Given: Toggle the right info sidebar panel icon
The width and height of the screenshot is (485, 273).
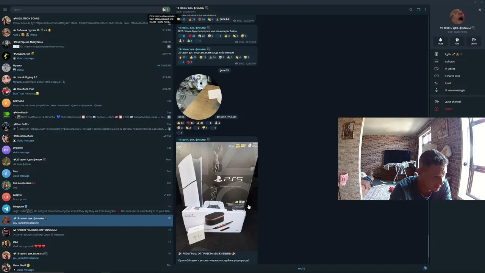Looking at the screenshot, I should [x=418, y=9].
